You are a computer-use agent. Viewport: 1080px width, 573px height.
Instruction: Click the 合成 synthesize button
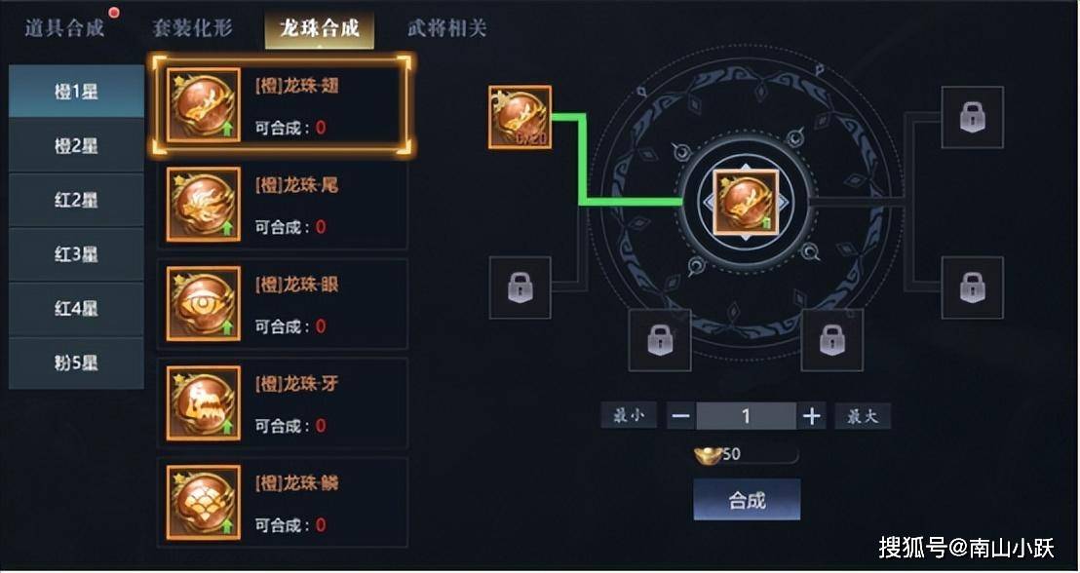pos(747,500)
